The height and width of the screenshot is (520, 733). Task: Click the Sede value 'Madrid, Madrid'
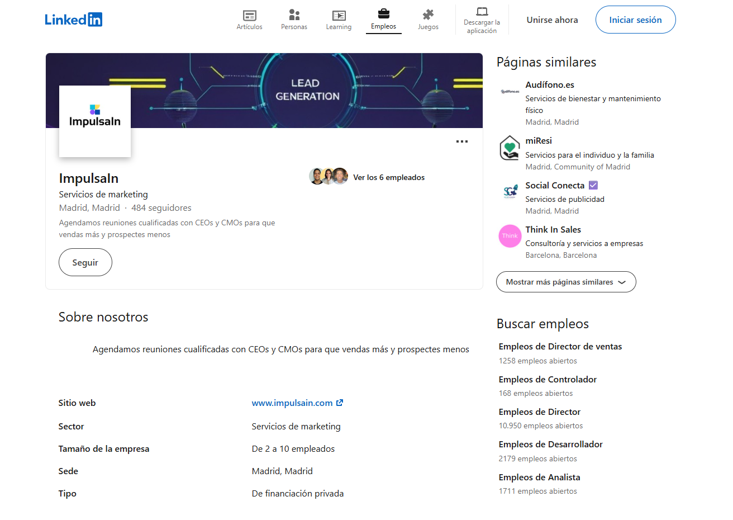click(282, 471)
